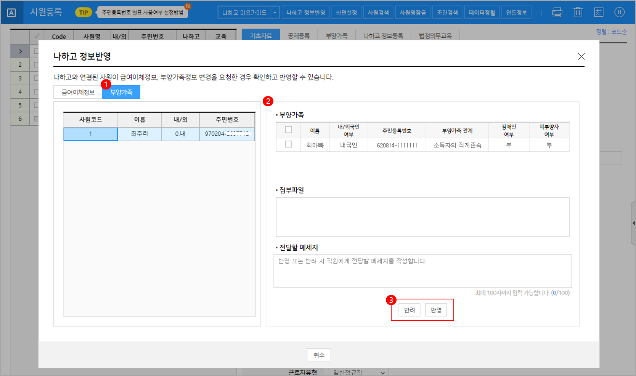
Task: Click the 나하고 정보반영 toolbar button
Action: tap(306, 13)
